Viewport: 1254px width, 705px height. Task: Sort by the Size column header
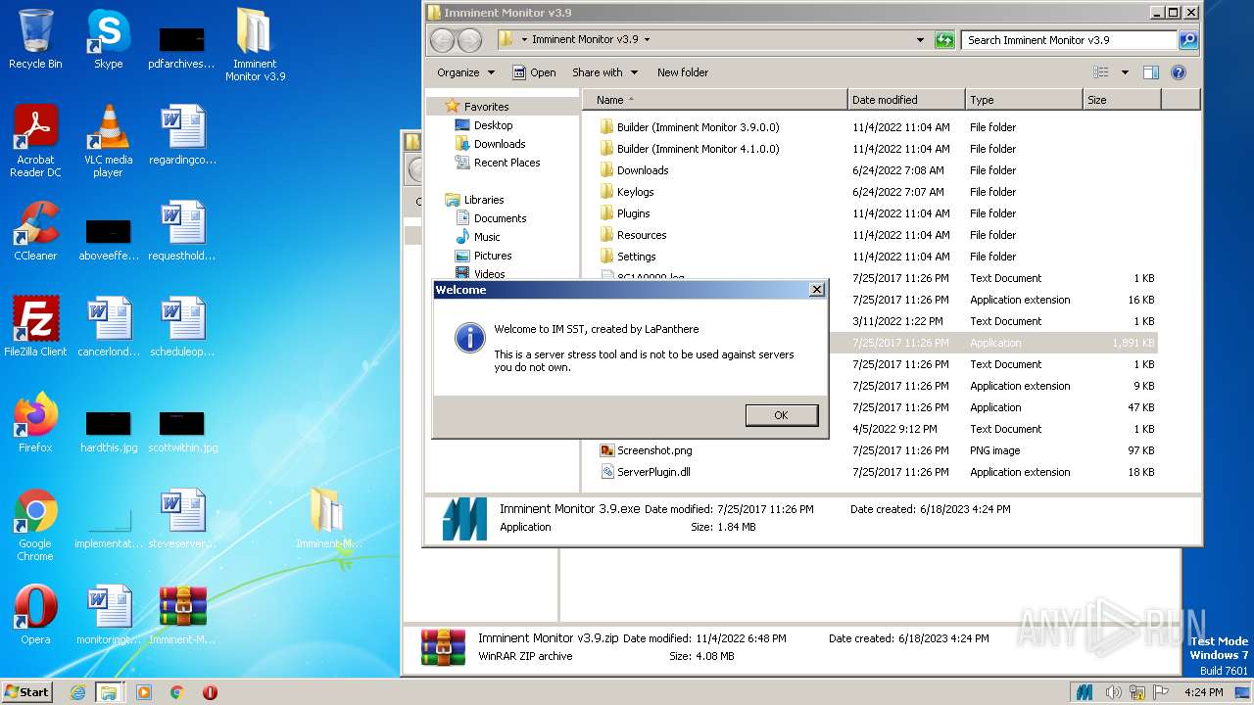click(x=1122, y=100)
